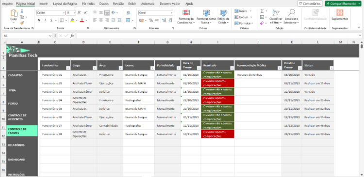Expand the Name Box dropdown arrow
Screen dimensions: 364x177
point(50,36)
